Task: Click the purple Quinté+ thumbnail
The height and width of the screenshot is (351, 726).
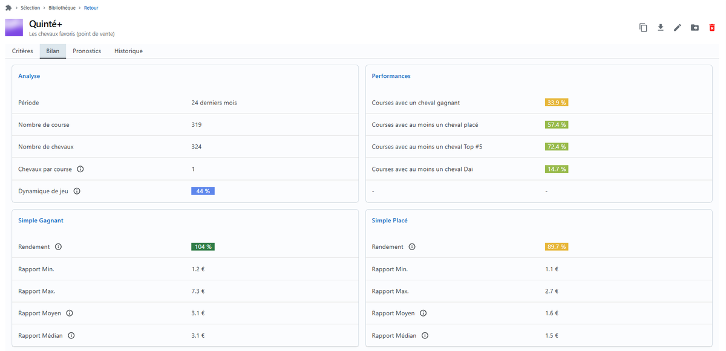Action: (14, 27)
